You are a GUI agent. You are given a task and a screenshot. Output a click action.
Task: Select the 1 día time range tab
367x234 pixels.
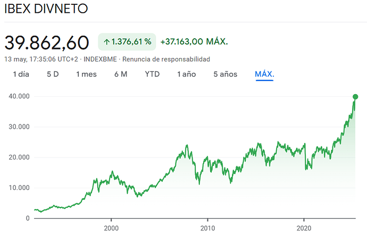click(x=21, y=74)
